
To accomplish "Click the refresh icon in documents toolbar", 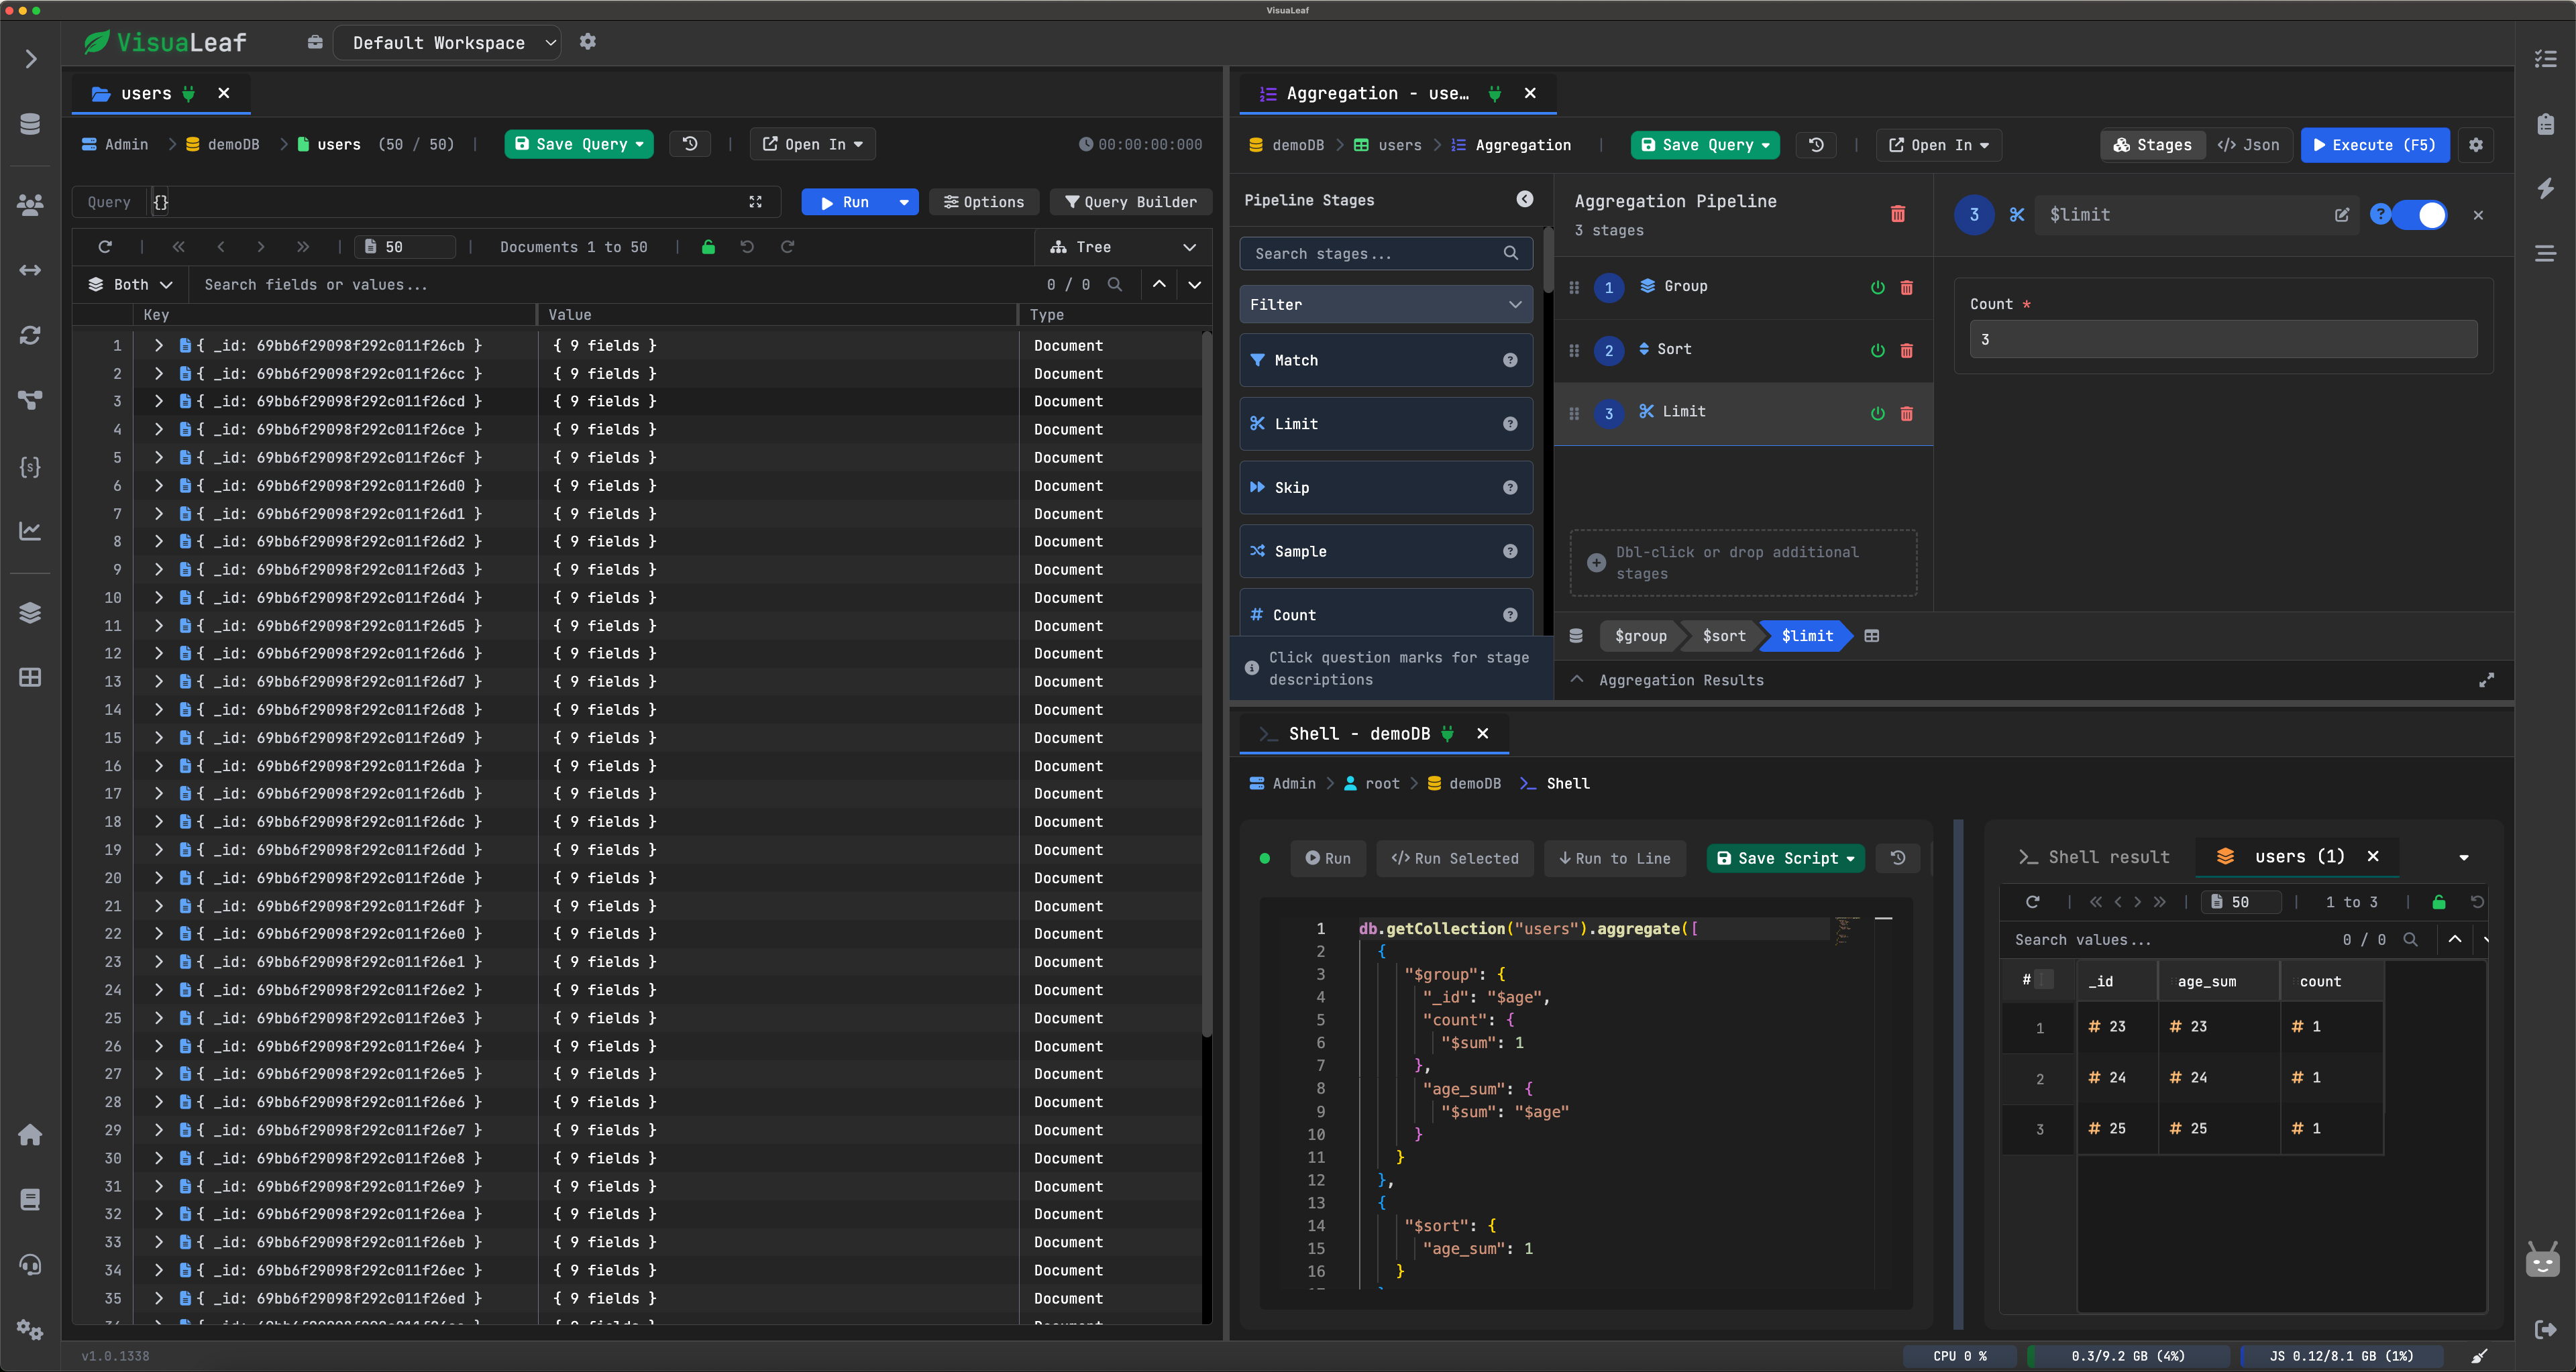I will click(x=105, y=247).
